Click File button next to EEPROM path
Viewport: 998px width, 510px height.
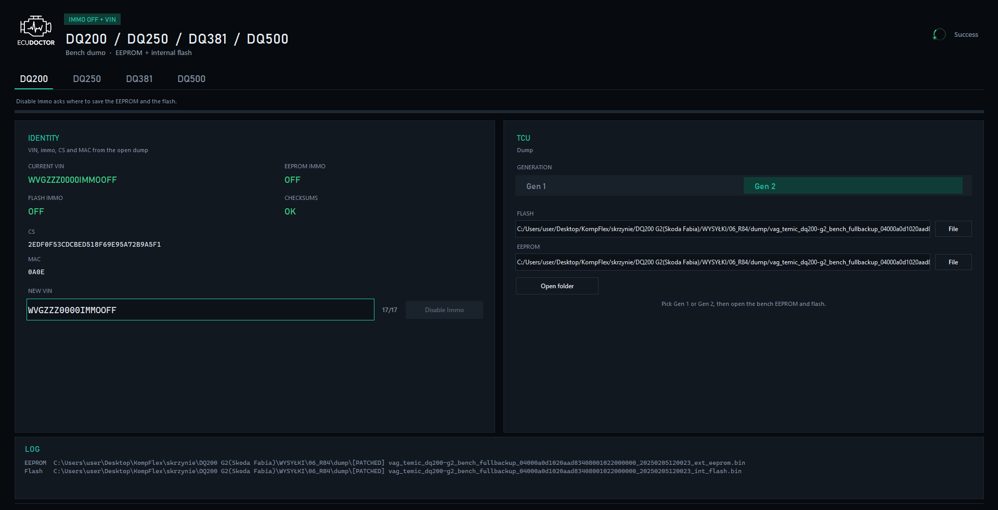tap(953, 262)
